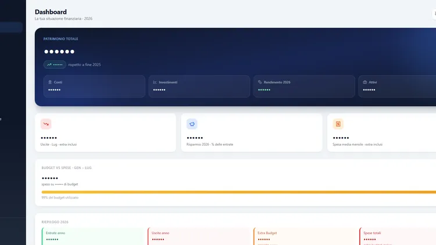
Task: Select the Risparmio 2026 % delle entrate card
Action: (252, 132)
